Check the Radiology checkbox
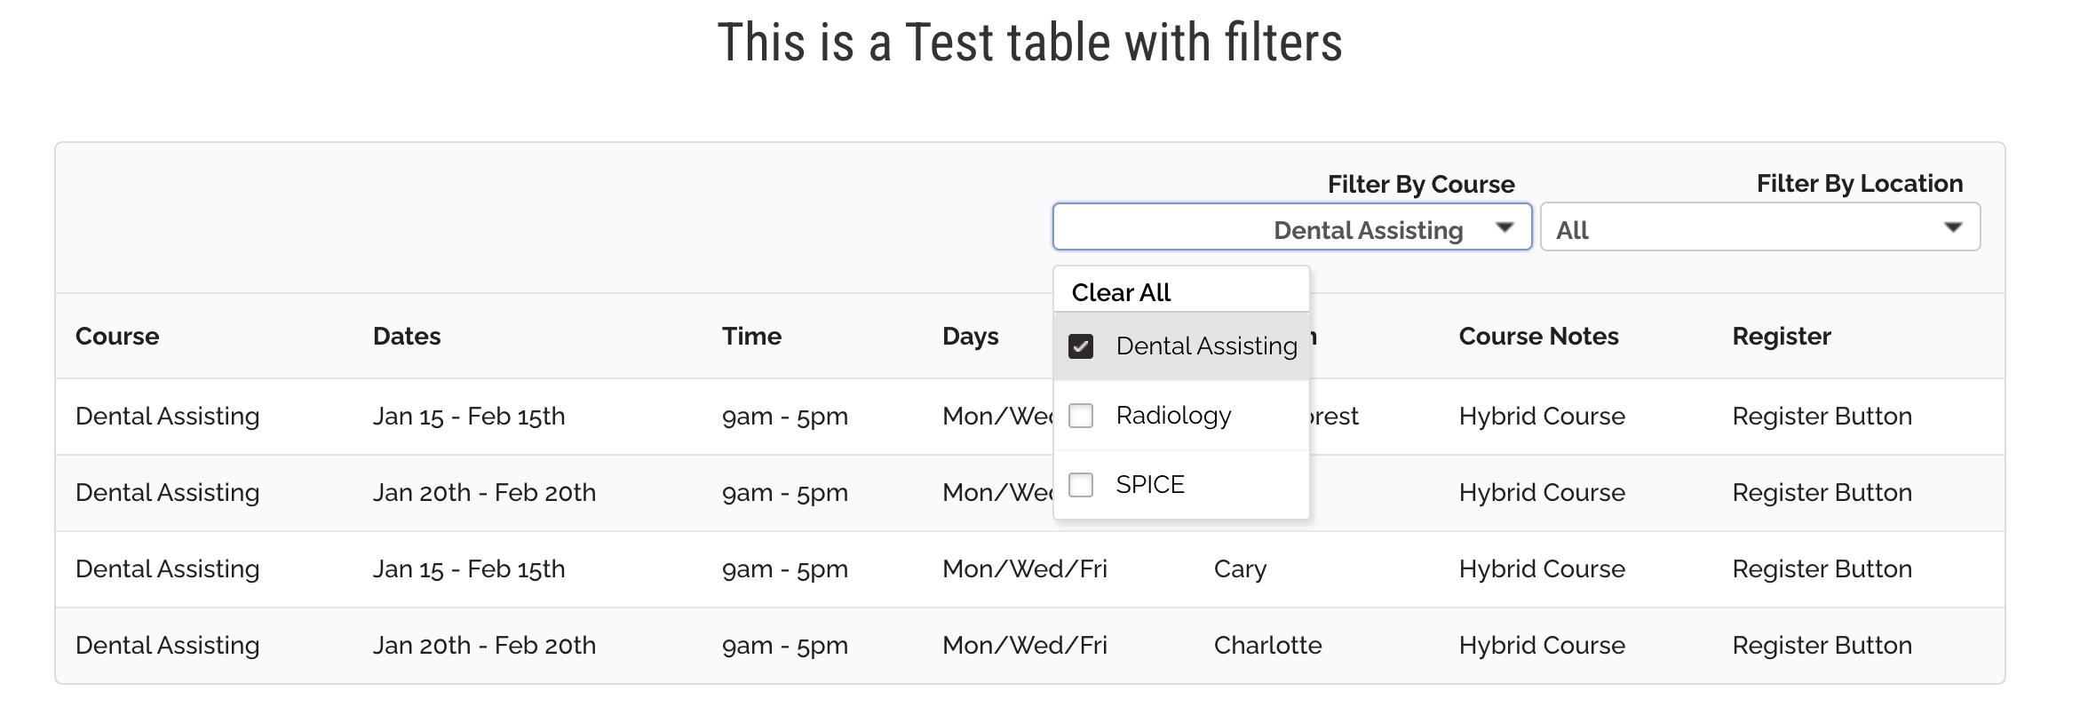The width and height of the screenshot is (2080, 707). (1081, 416)
